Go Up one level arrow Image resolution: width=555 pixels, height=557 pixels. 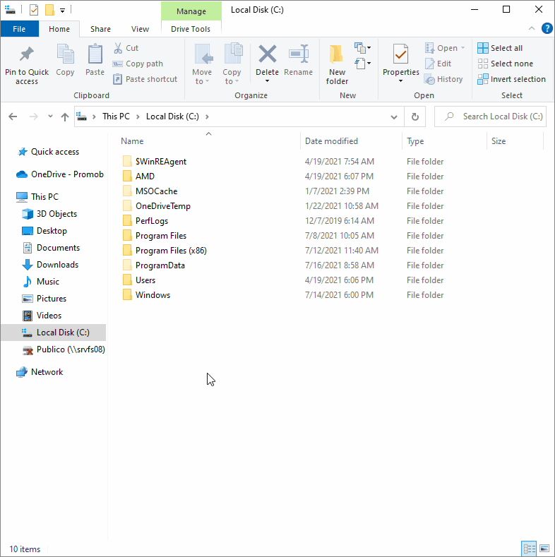tap(65, 116)
